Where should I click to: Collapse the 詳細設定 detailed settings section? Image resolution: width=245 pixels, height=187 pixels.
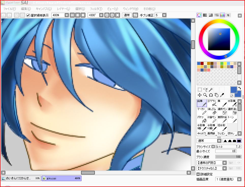click(198, 174)
